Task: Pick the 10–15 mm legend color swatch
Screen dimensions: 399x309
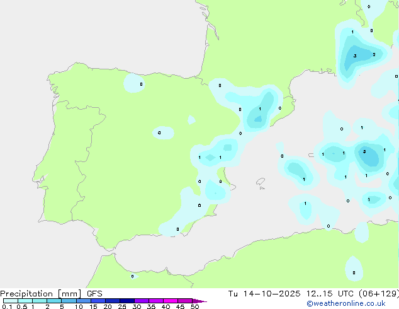Action: 83,301
